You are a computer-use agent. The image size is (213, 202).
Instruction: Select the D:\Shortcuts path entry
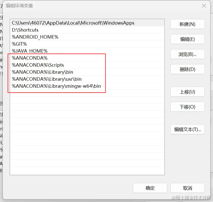(87, 30)
